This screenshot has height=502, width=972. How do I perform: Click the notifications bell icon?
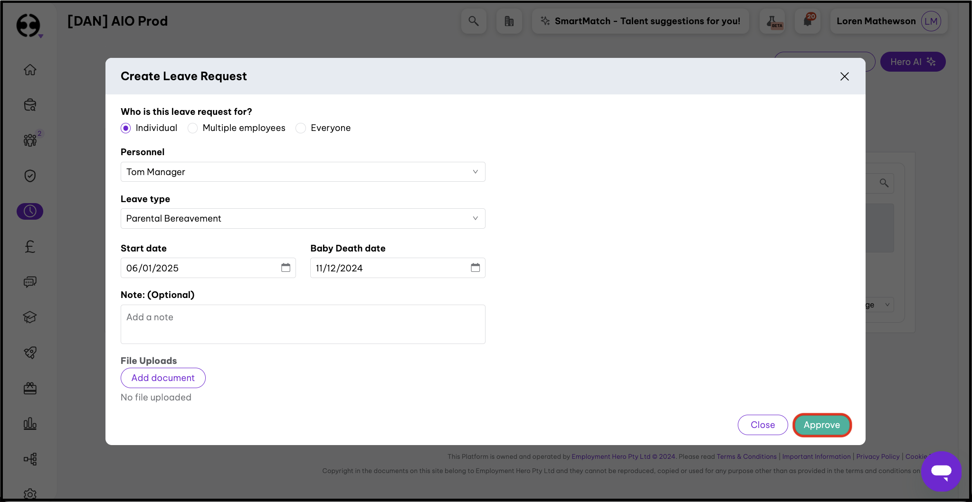(808, 21)
